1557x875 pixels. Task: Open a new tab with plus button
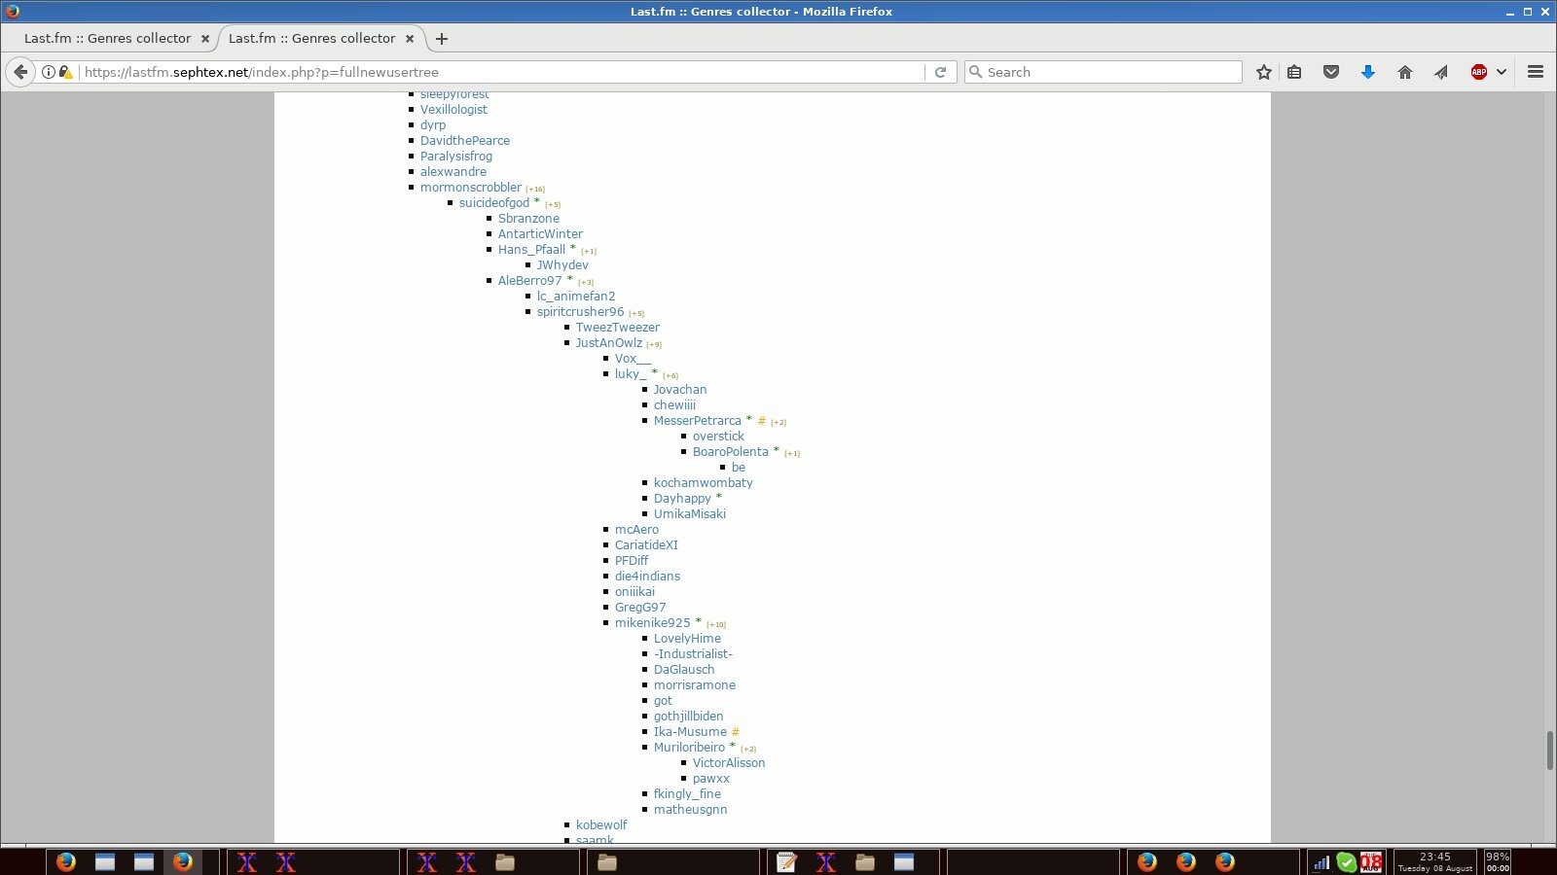click(x=442, y=39)
